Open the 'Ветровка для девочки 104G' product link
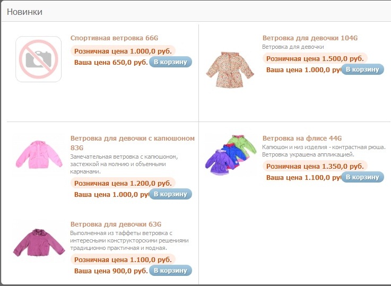The width and height of the screenshot is (391, 286). (310, 38)
